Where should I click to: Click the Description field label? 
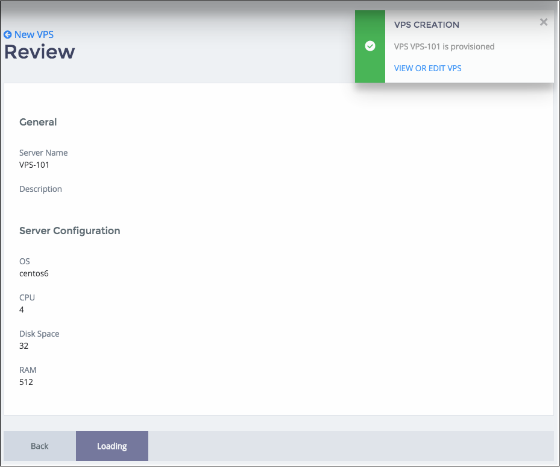pos(40,189)
